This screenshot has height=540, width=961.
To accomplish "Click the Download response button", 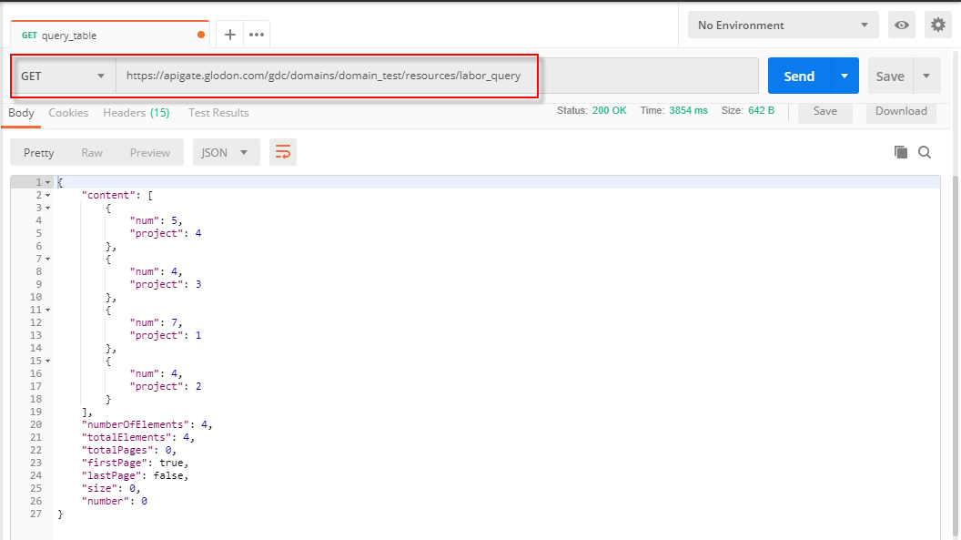I will click(901, 111).
